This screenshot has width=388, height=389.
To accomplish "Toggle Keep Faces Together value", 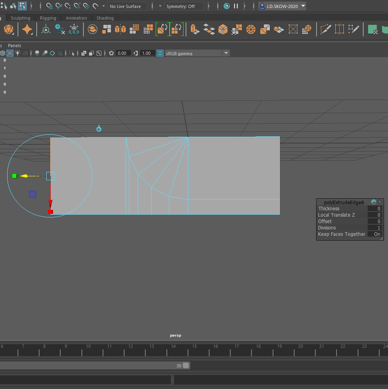I will click(375, 234).
